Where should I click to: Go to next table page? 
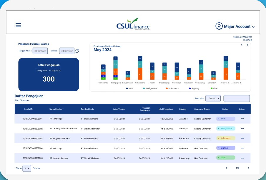248,168
